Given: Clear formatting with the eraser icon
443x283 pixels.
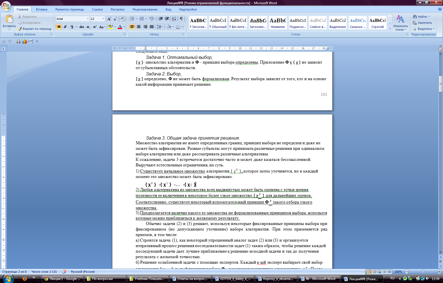Looking at the screenshot, I should pos(123,19).
